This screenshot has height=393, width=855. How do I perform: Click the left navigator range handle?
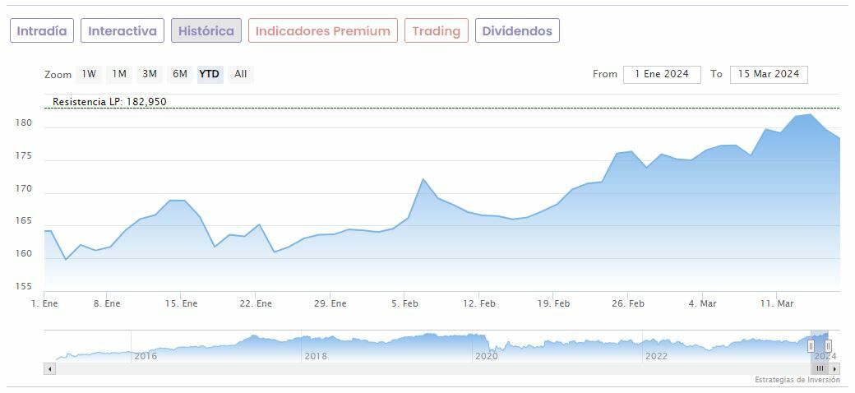811,346
